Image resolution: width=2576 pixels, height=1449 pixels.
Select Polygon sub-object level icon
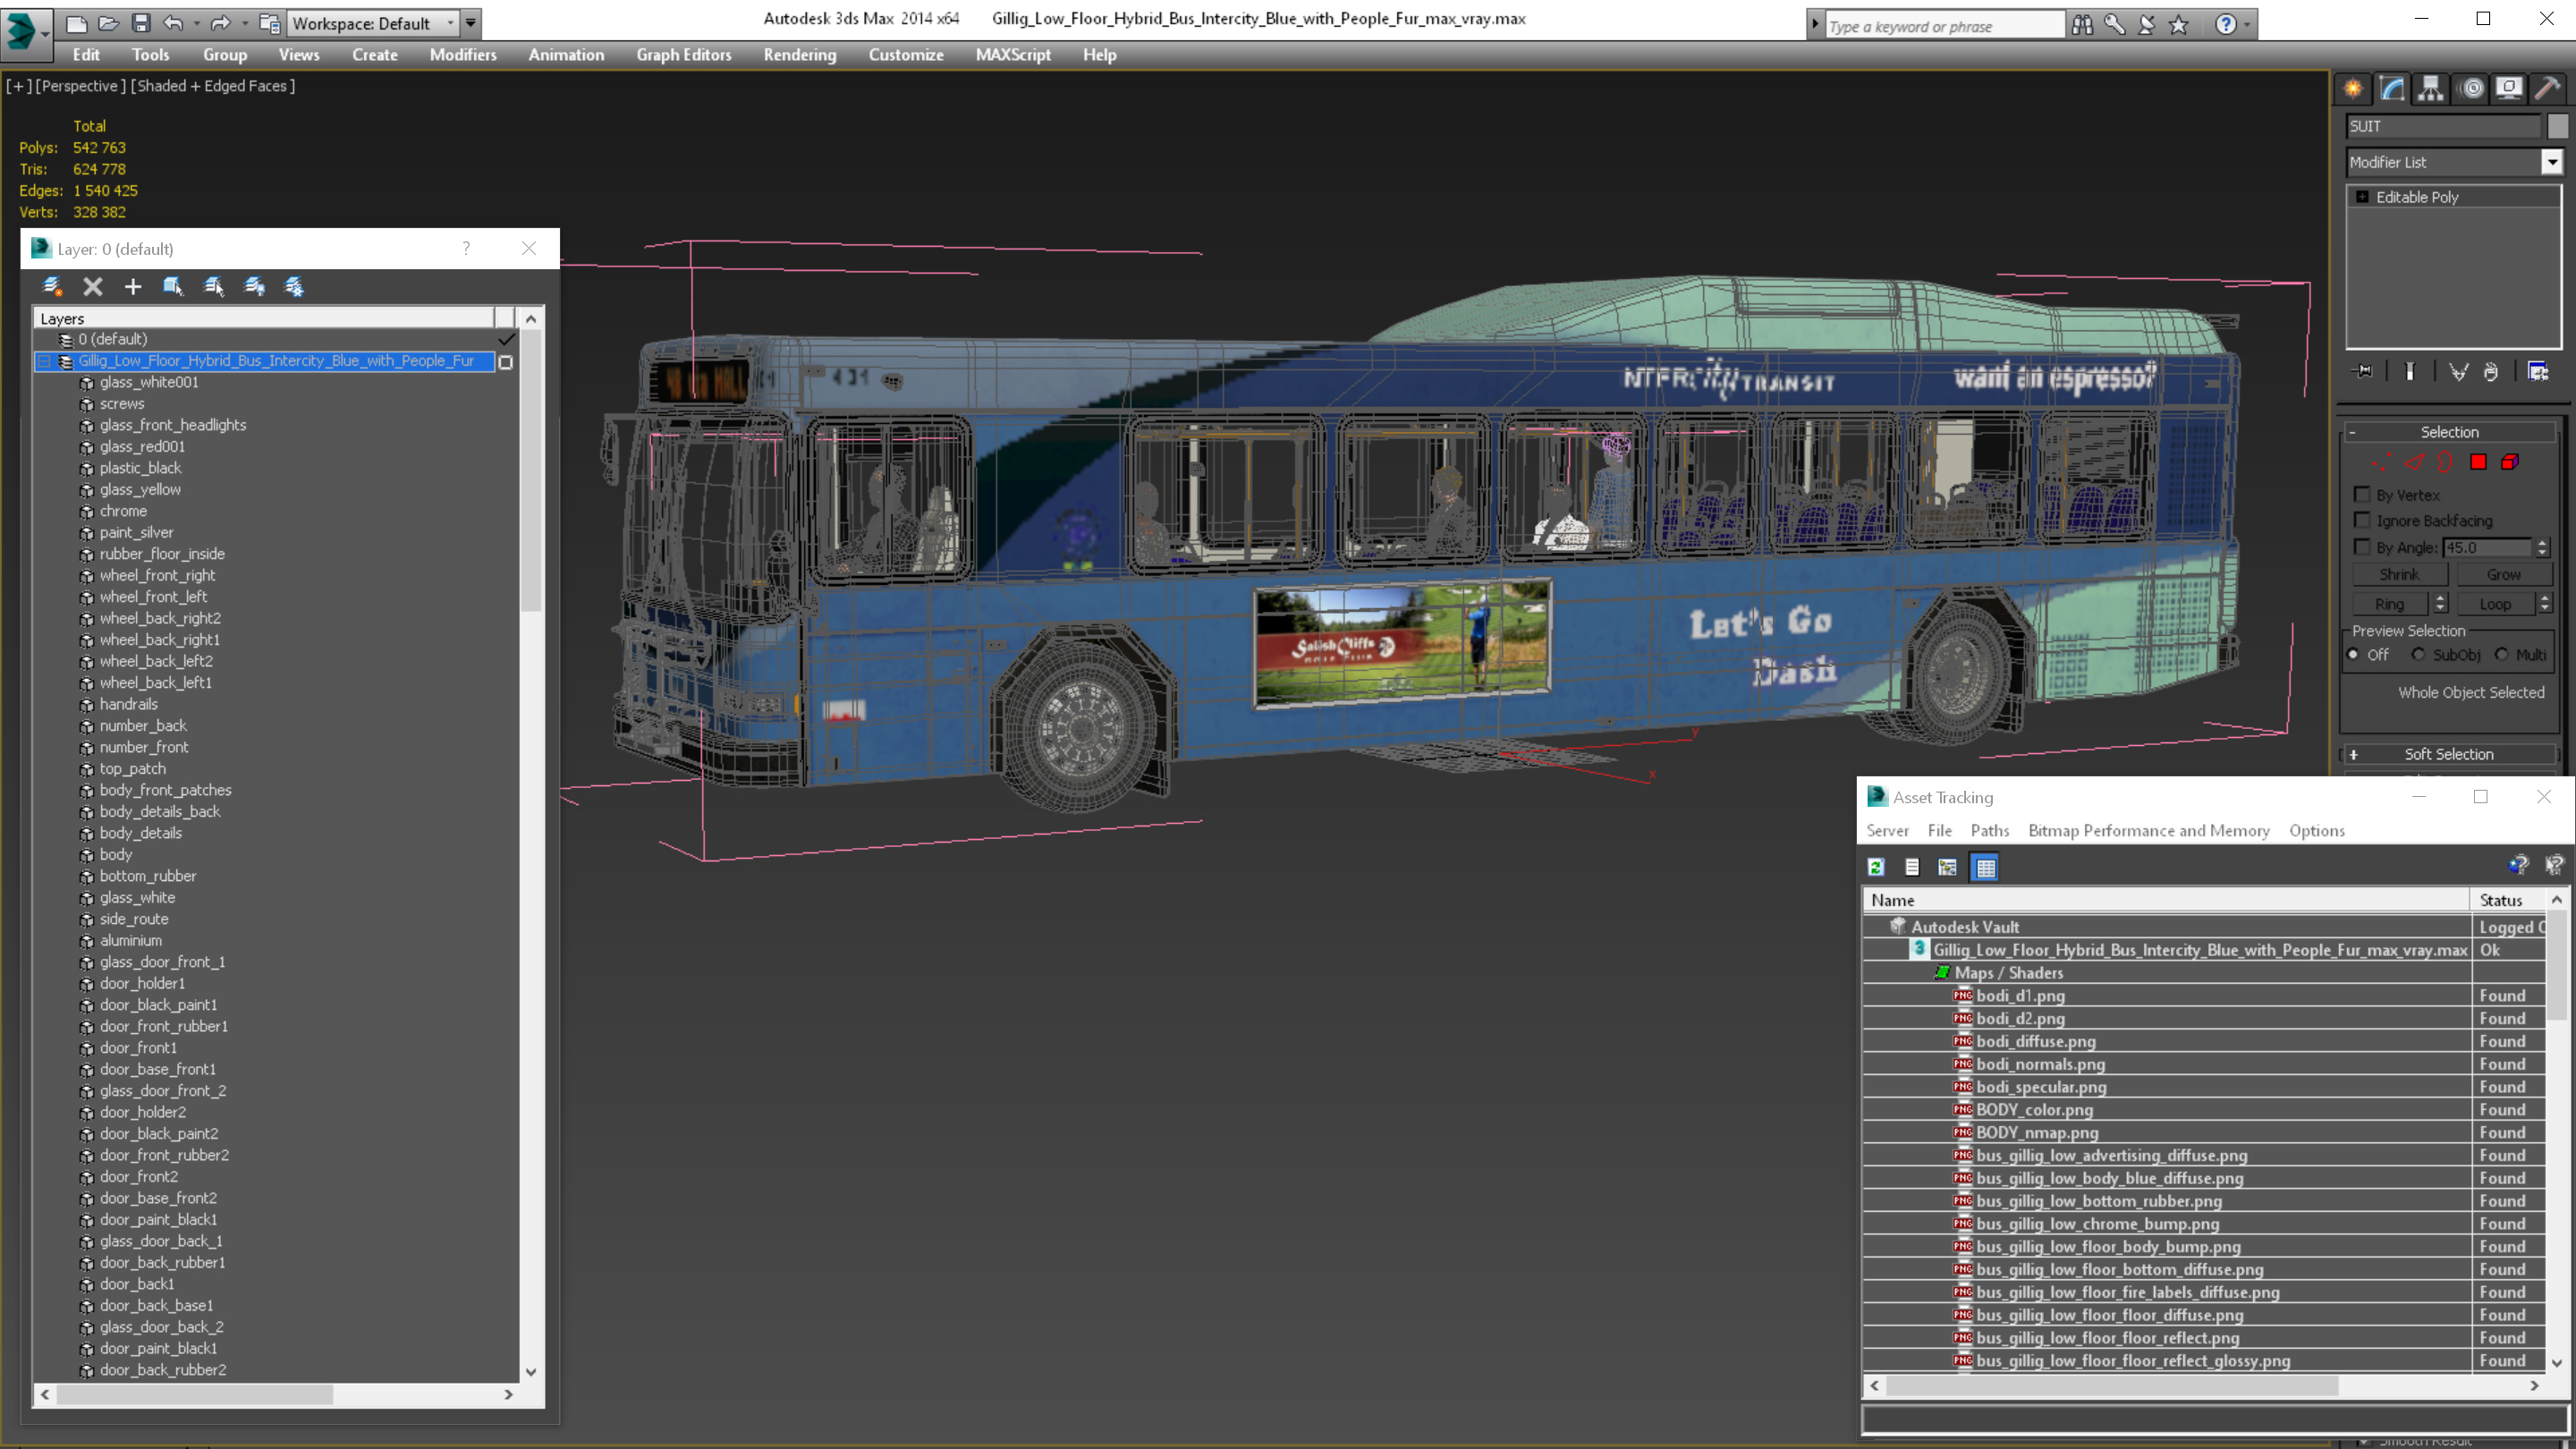[x=2478, y=462]
